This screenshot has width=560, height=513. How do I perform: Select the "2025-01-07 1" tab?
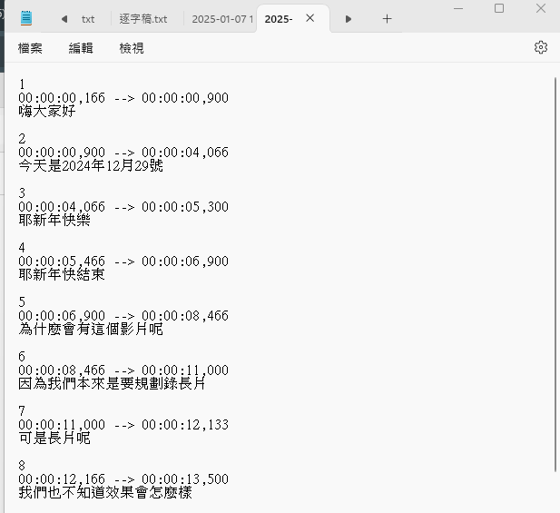tap(221, 19)
